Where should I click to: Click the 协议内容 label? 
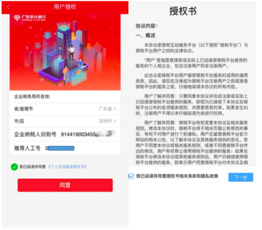pyautogui.click(x=146, y=26)
